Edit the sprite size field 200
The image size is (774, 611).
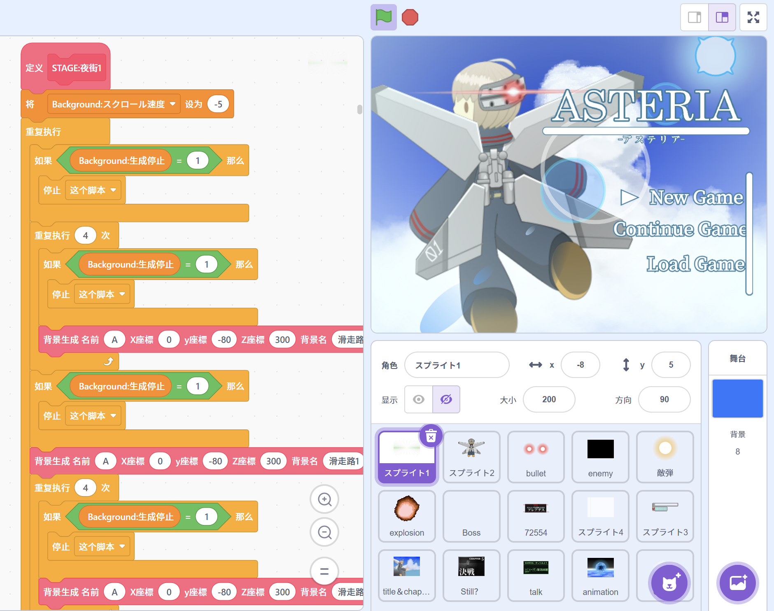pyautogui.click(x=549, y=399)
